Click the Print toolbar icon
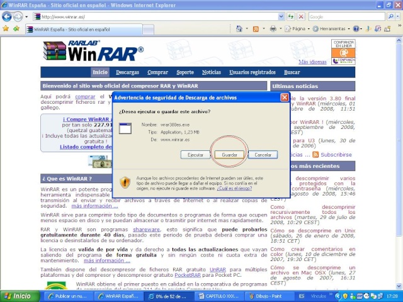 pyautogui.click(x=273, y=29)
